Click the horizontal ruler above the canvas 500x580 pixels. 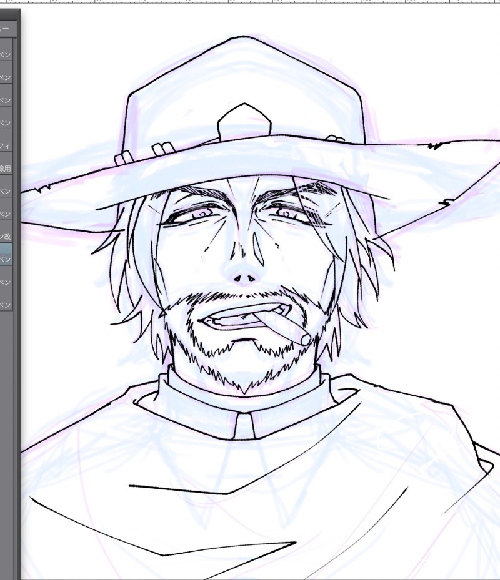coord(250,1)
